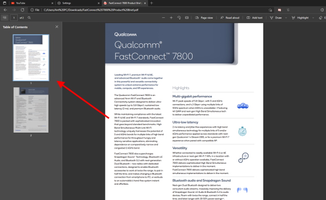Click the file path in address bar
The width and height of the screenshot is (326, 200).
(x=91, y=10)
